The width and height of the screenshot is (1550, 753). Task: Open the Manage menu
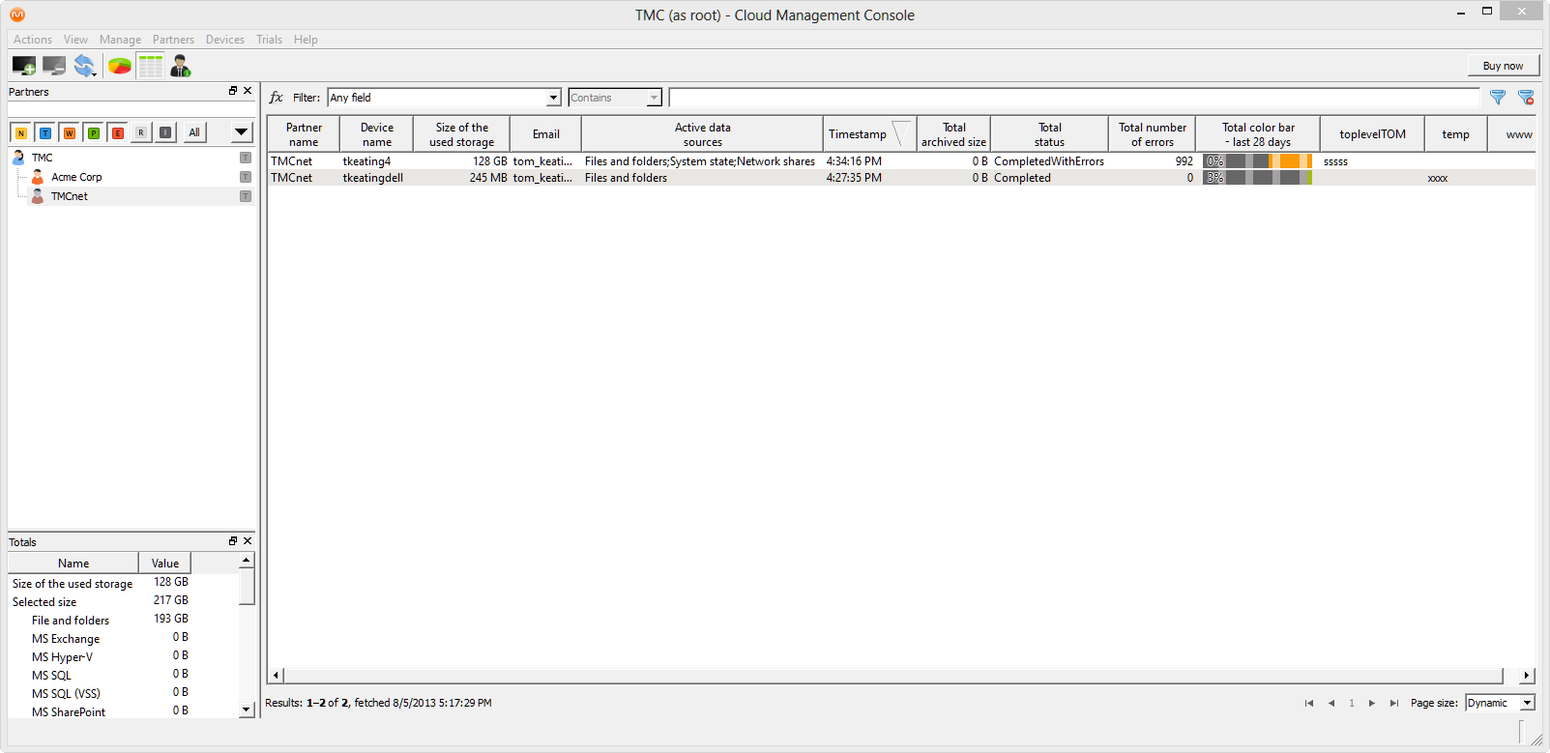coord(120,40)
